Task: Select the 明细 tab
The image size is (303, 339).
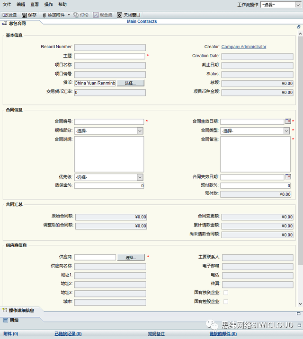Action: (14, 320)
